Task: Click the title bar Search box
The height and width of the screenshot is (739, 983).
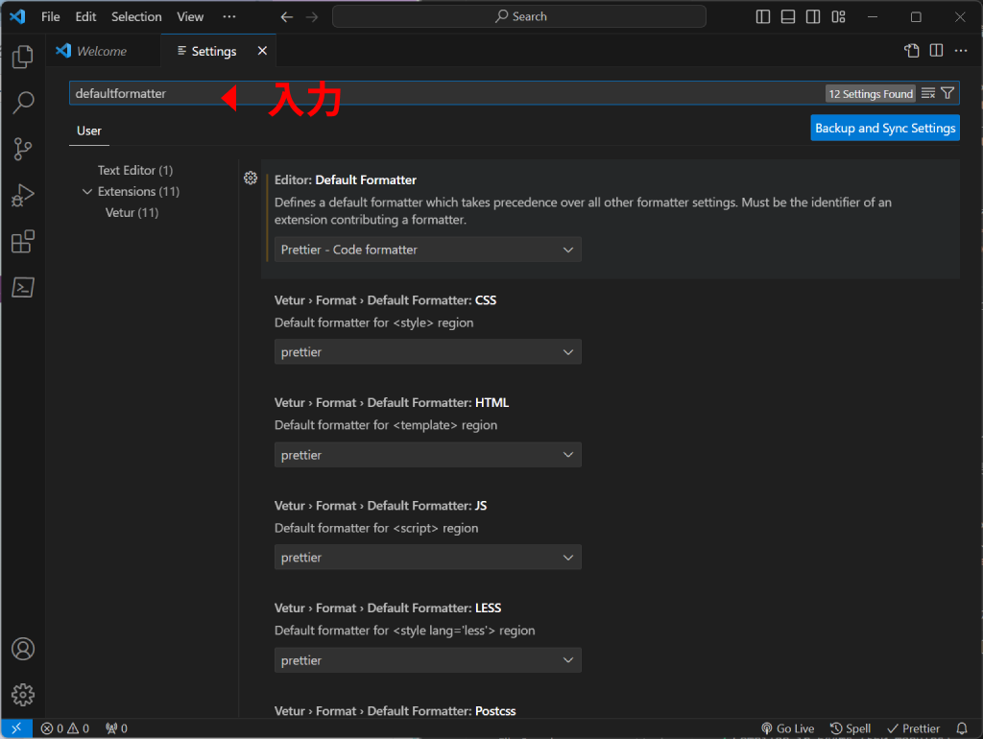Action: point(519,17)
